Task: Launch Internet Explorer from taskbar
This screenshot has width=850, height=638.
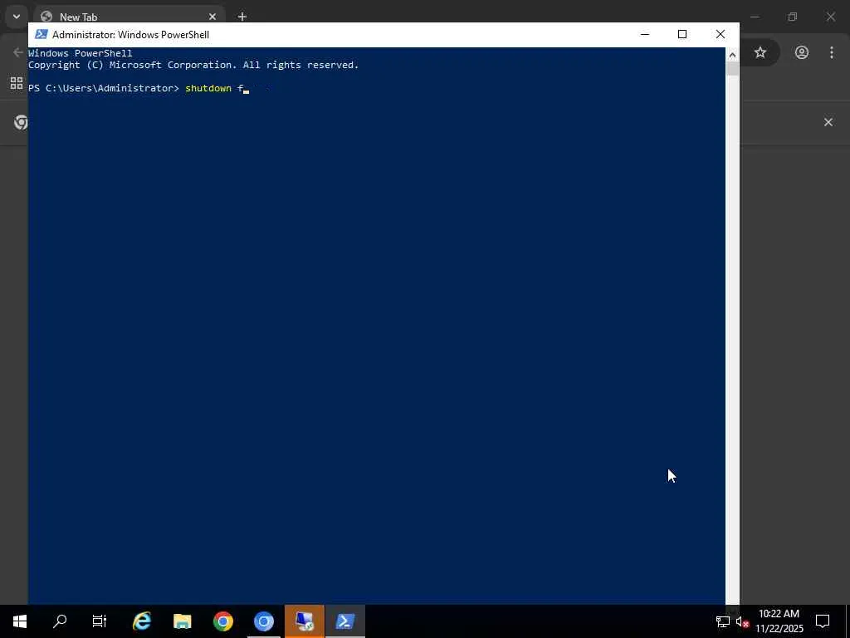Action: (141, 621)
